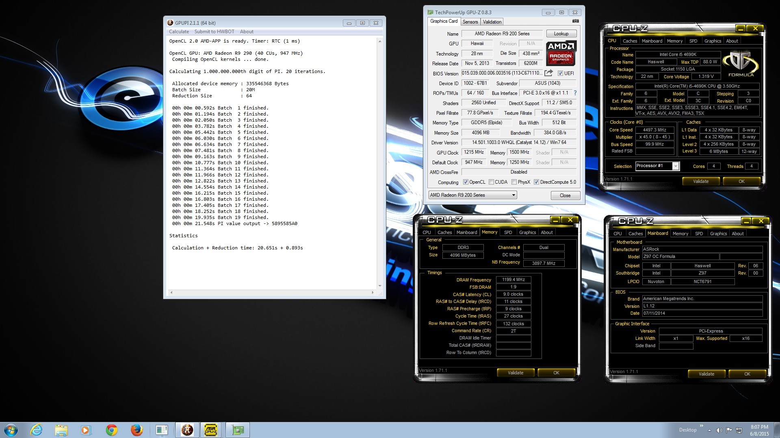Open Caches tab in top CPU-Z window
780x438 pixels.
point(630,41)
